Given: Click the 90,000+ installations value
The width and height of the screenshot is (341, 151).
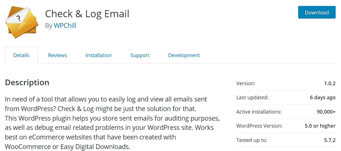Looking at the screenshot, I should click(x=326, y=112).
